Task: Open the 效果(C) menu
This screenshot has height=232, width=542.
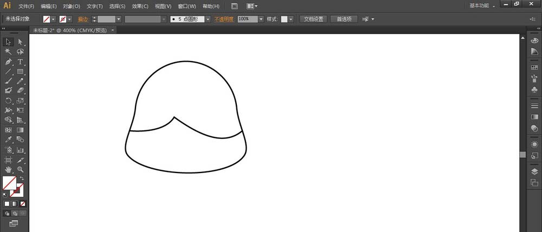Action: [x=140, y=6]
